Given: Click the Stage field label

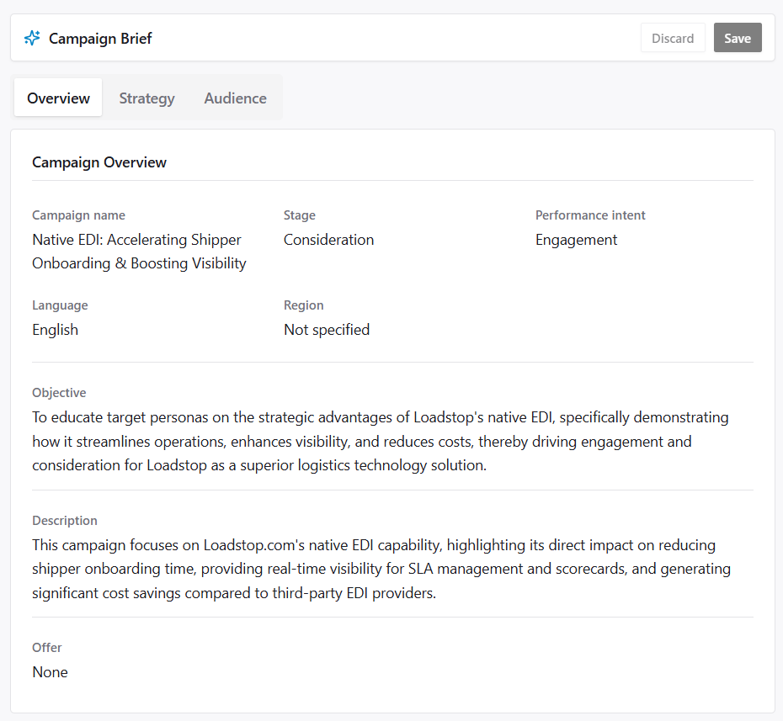Looking at the screenshot, I should tap(300, 215).
